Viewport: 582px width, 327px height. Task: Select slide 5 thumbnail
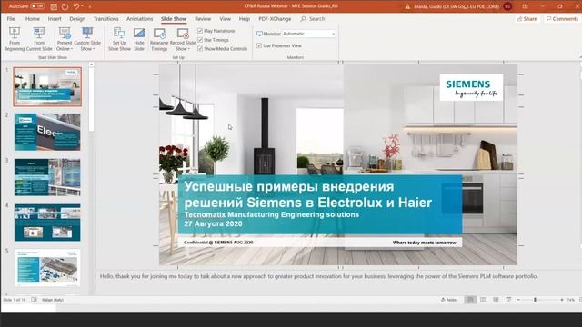[47, 267]
